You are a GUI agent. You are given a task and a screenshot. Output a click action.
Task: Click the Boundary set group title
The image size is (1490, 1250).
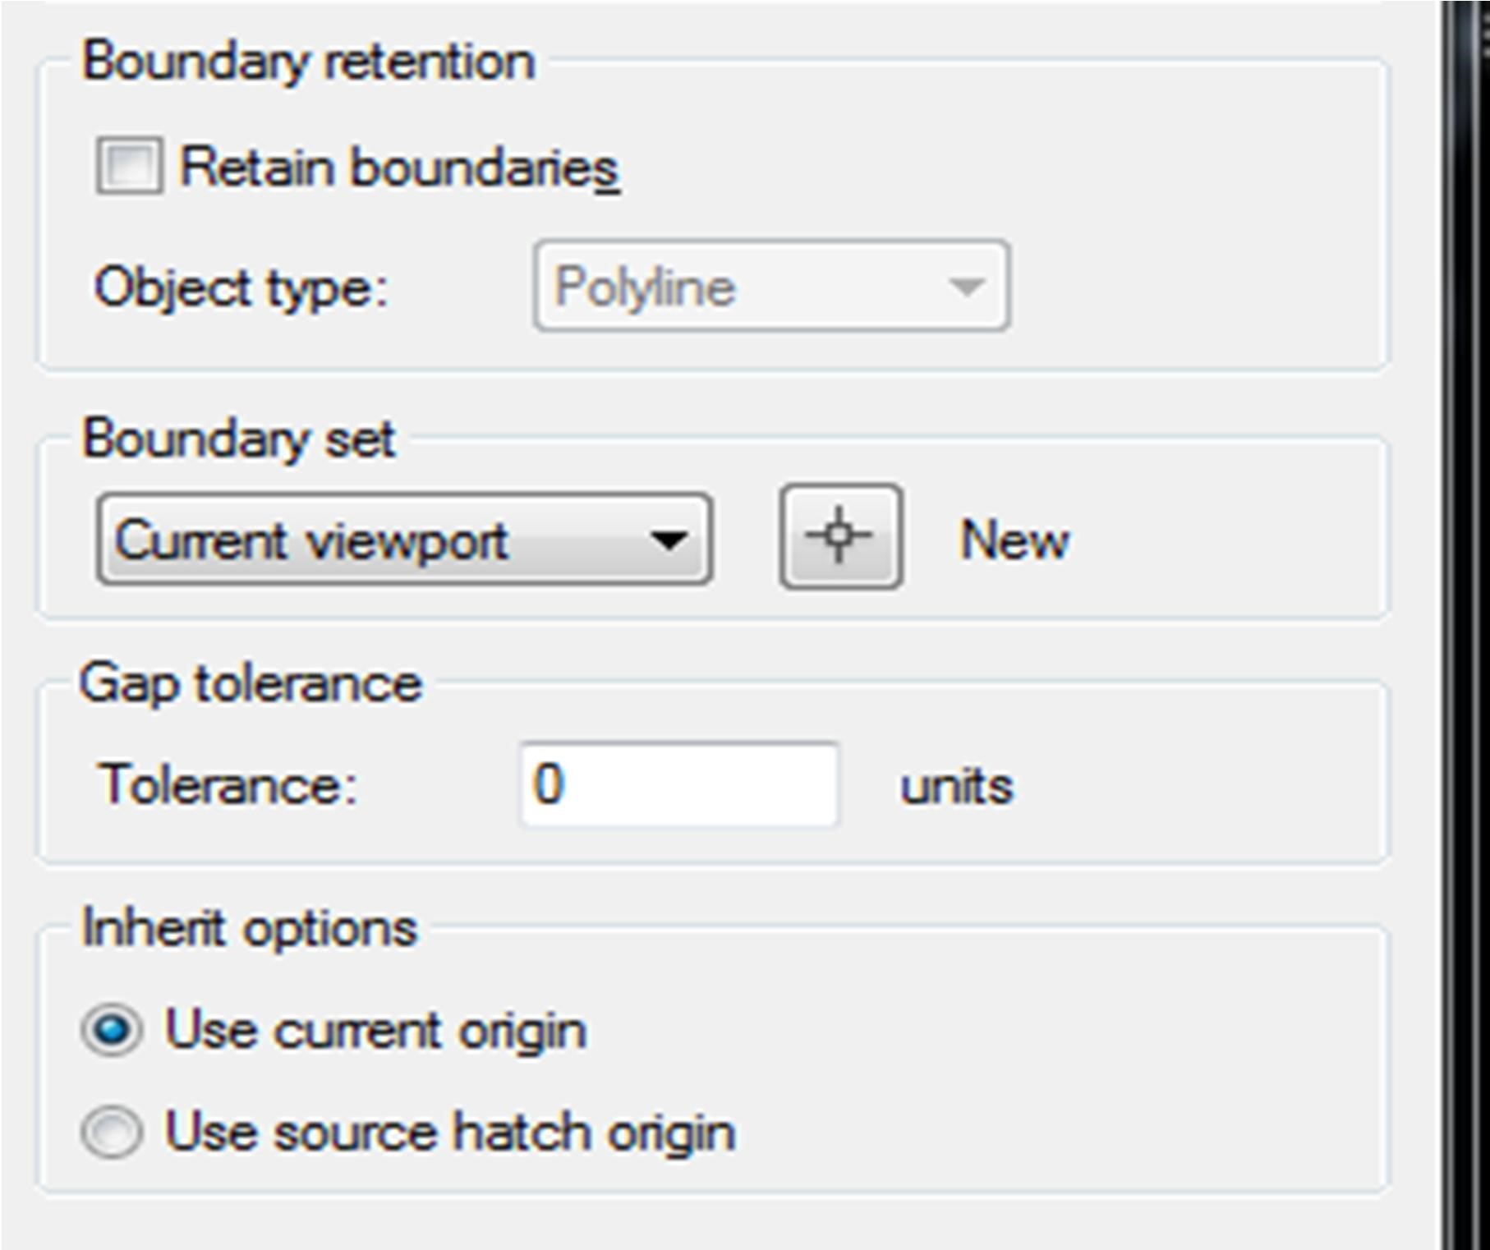pyautogui.click(x=239, y=439)
